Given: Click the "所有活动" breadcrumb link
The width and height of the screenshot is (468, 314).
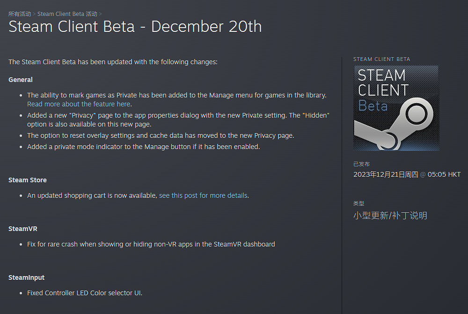Looking at the screenshot, I should click(20, 14).
